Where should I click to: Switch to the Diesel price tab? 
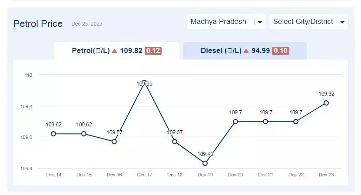click(x=245, y=51)
